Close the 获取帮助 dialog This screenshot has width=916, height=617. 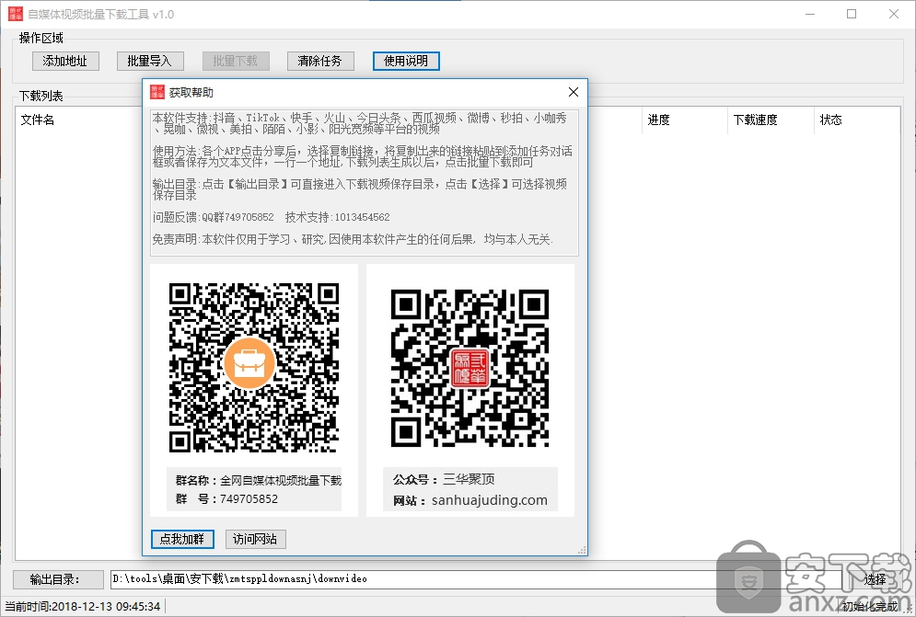(x=574, y=92)
